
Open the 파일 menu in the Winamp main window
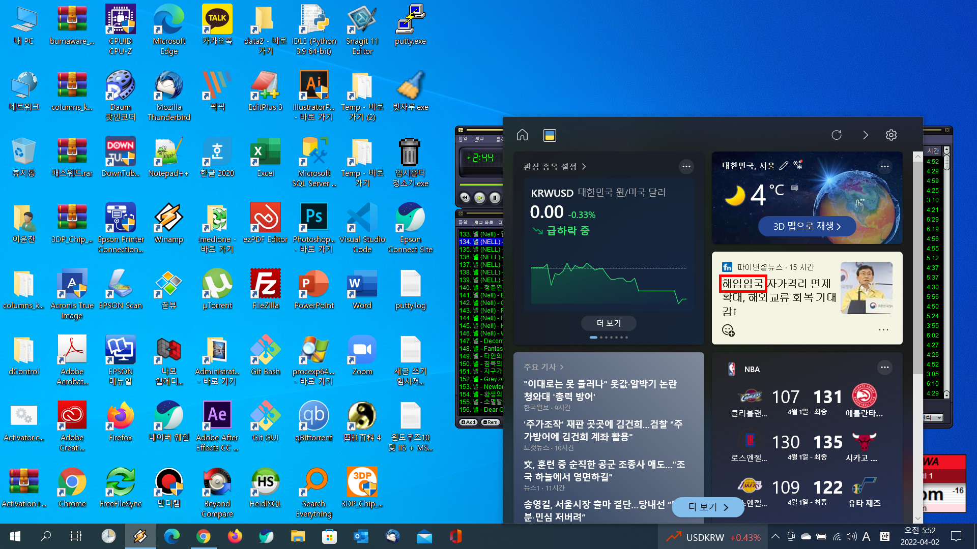tap(463, 139)
